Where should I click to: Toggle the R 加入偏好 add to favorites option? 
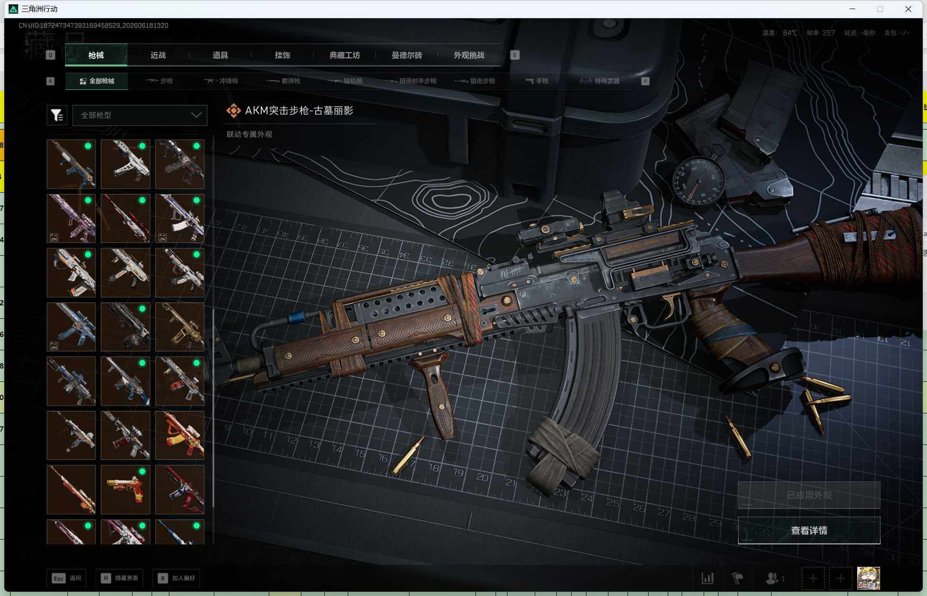point(177,578)
